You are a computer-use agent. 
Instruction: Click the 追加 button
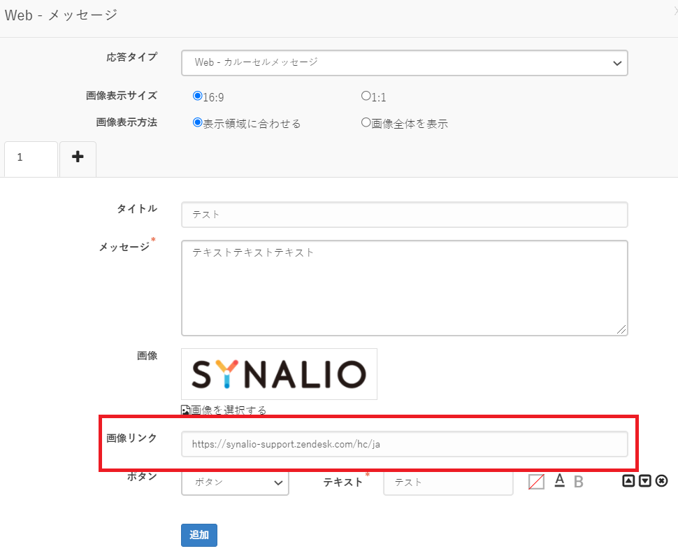(199, 535)
